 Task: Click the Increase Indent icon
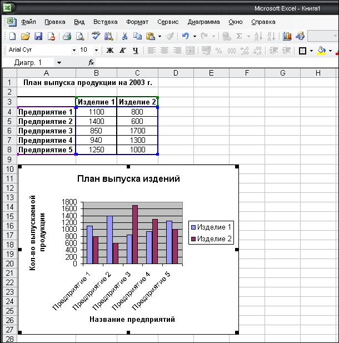(286, 51)
